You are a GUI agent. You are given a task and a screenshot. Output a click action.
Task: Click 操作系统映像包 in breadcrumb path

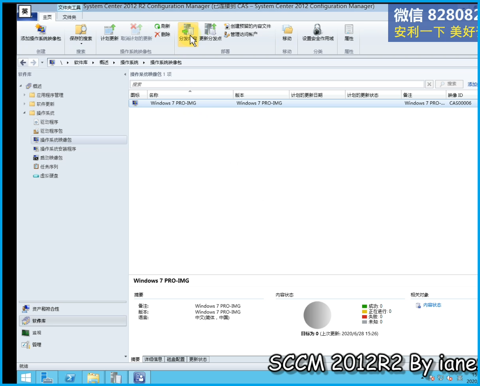tap(166, 62)
